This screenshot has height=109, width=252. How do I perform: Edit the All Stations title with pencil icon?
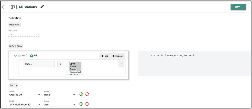pos(42,7)
